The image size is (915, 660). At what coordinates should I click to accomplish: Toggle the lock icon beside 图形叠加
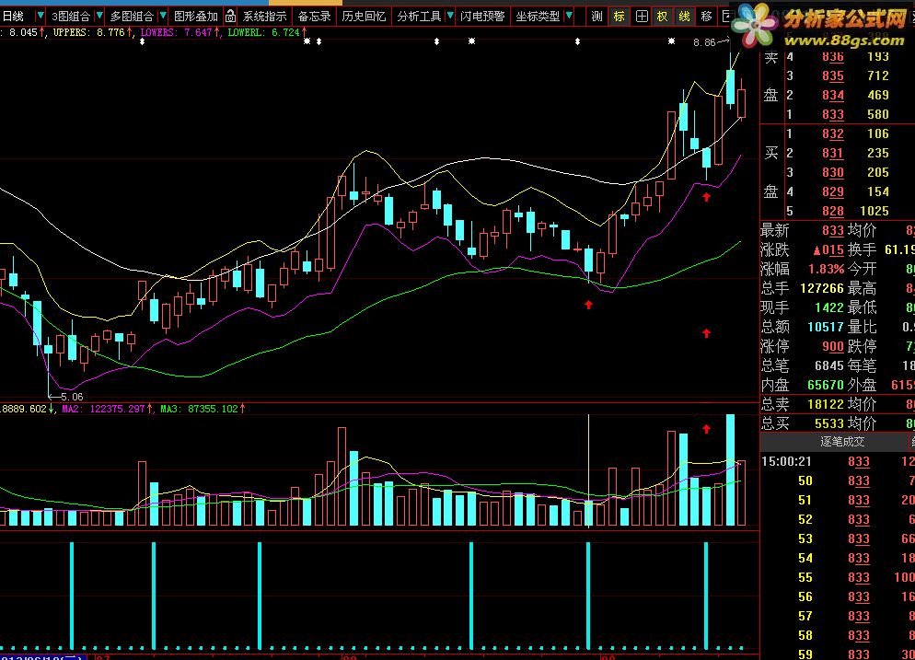pos(230,17)
